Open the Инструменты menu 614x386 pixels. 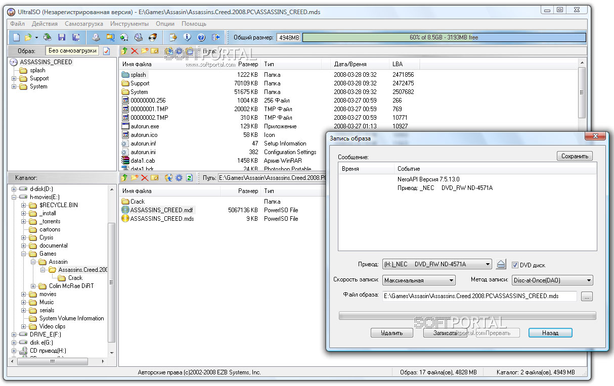(x=129, y=24)
